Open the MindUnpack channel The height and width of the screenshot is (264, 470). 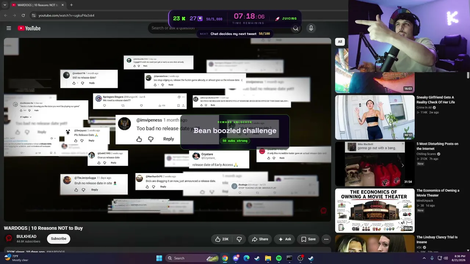click(x=424, y=201)
